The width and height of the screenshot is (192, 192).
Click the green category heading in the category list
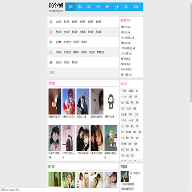(x=51, y=42)
